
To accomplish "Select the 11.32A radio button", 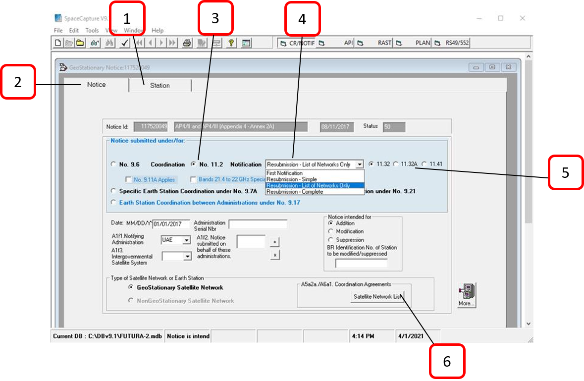I will [396, 164].
